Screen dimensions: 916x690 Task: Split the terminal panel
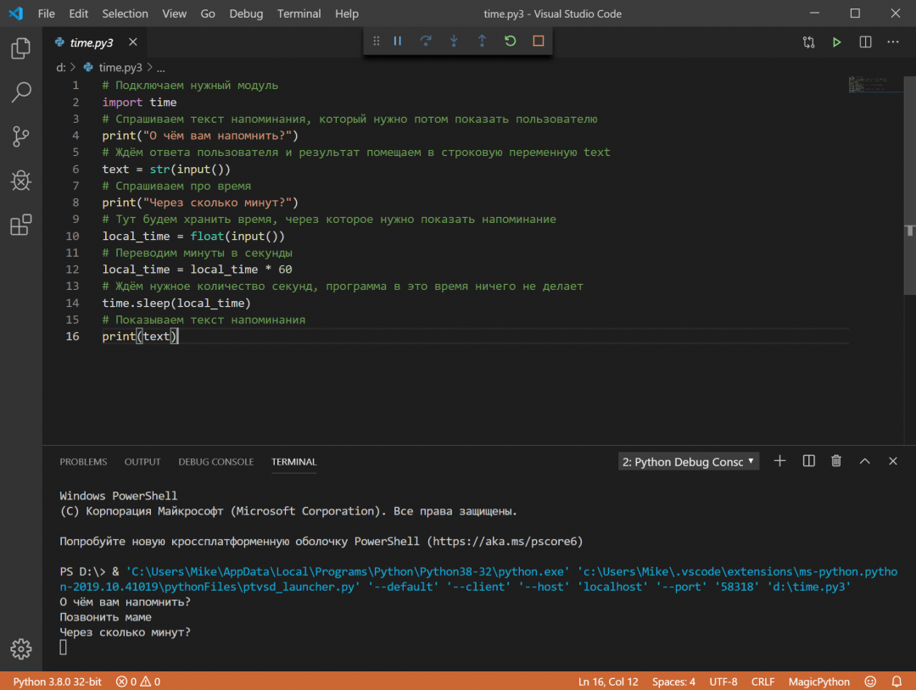(x=808, y=461)
